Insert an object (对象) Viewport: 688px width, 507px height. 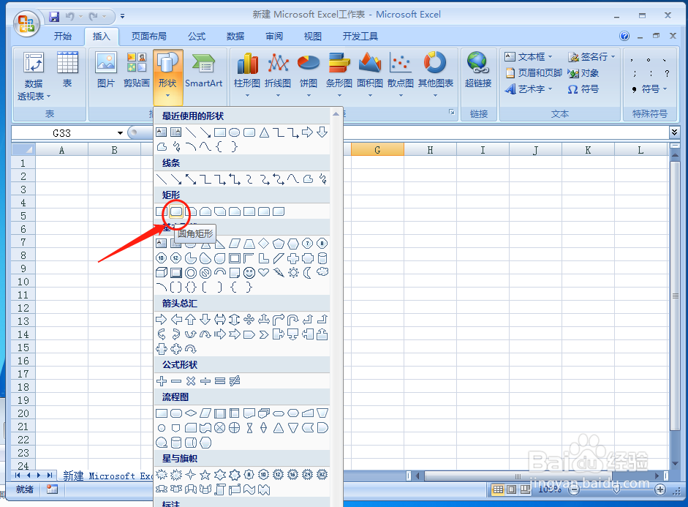[583, 73]
